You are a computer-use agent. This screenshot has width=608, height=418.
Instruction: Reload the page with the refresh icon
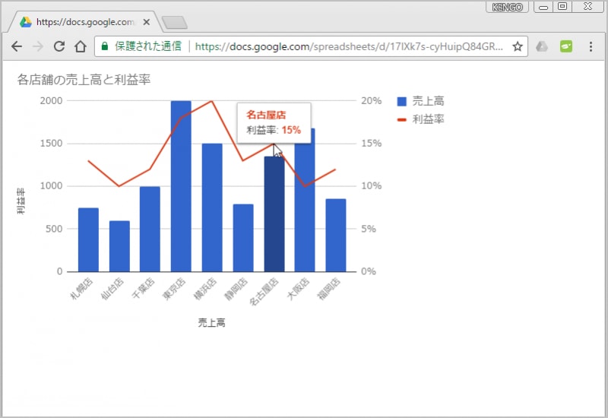59,46
